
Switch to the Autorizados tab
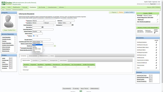pyautogui.click(x=63, y=60)
